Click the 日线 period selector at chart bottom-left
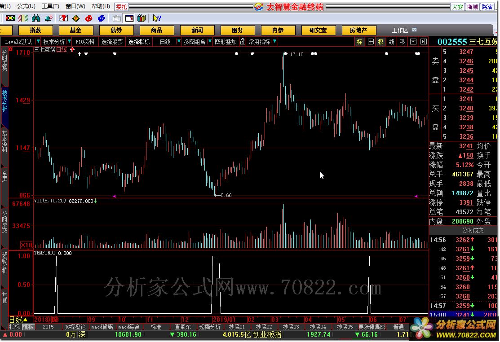The height and width of the screenshot is (342, 500). [x=18, y=320]
